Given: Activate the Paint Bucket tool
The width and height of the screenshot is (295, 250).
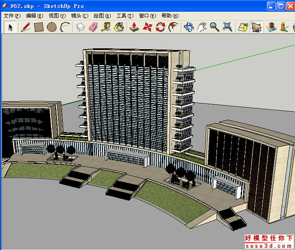Looking at the screenshot, I should (x=119, y=27).
